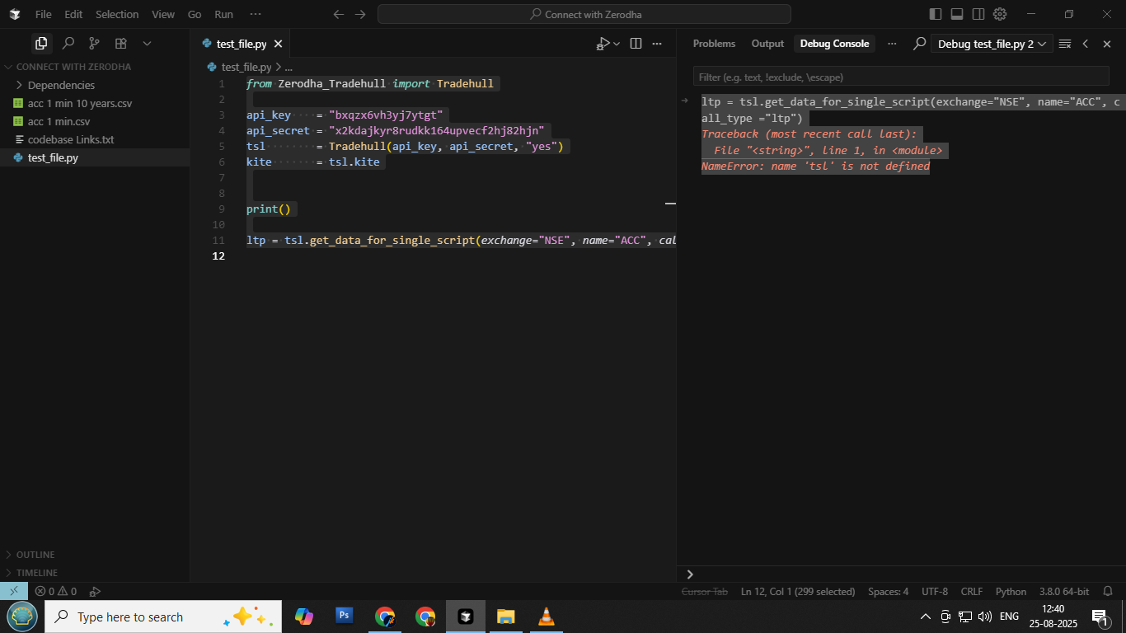Open the Run menu
The height and width of the screenshot is (633, 1126).
tap(223, 14)
